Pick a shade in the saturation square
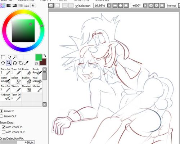The image size is (180, 144). click(x=23, y=31)
